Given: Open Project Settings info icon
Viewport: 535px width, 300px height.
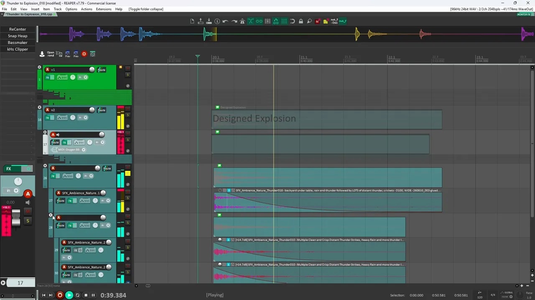Looking at the screenshot, I should (x=217, y=21).
